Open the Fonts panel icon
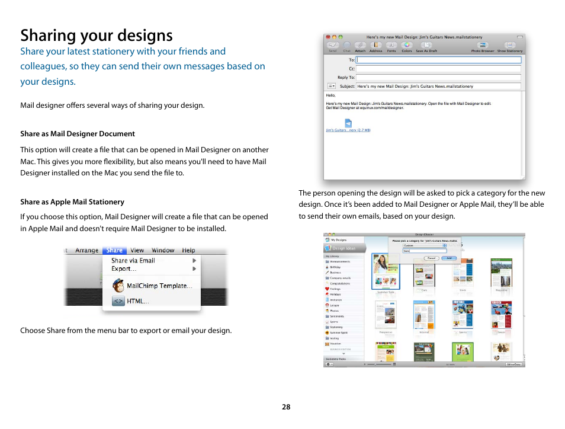The image size is (565, 429). [x=391, y=45]
